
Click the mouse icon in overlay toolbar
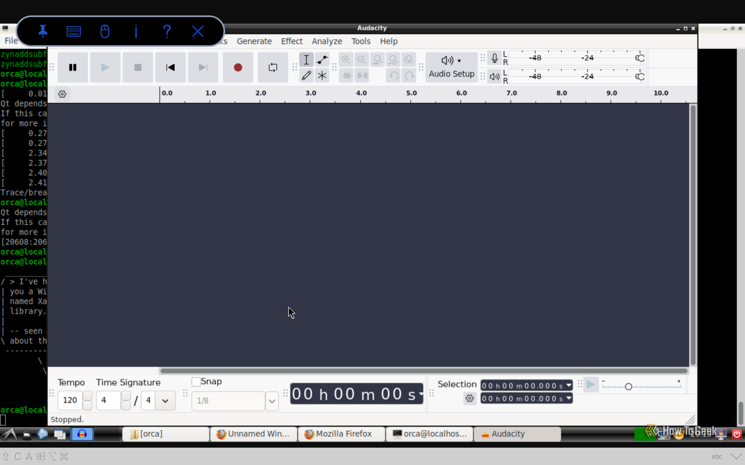coord(105,31)
